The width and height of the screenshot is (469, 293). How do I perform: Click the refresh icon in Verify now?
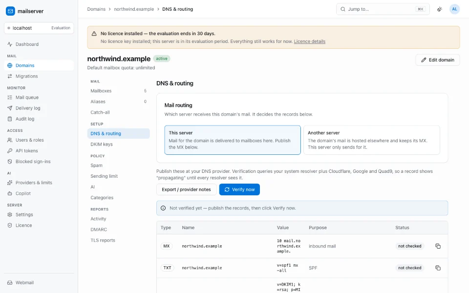point(227,189)
